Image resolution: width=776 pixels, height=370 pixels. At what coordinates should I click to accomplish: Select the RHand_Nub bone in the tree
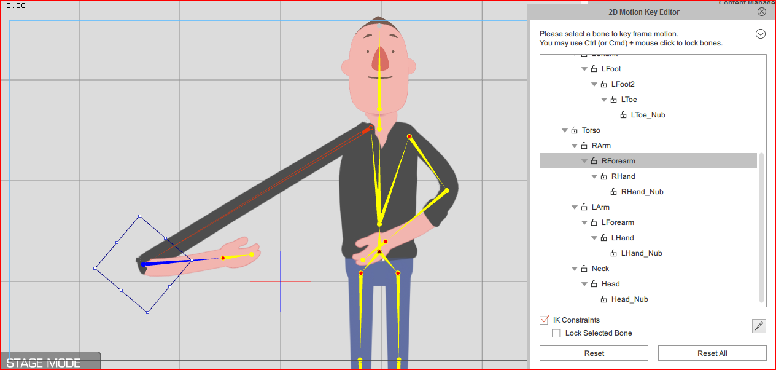pos(642,192)
